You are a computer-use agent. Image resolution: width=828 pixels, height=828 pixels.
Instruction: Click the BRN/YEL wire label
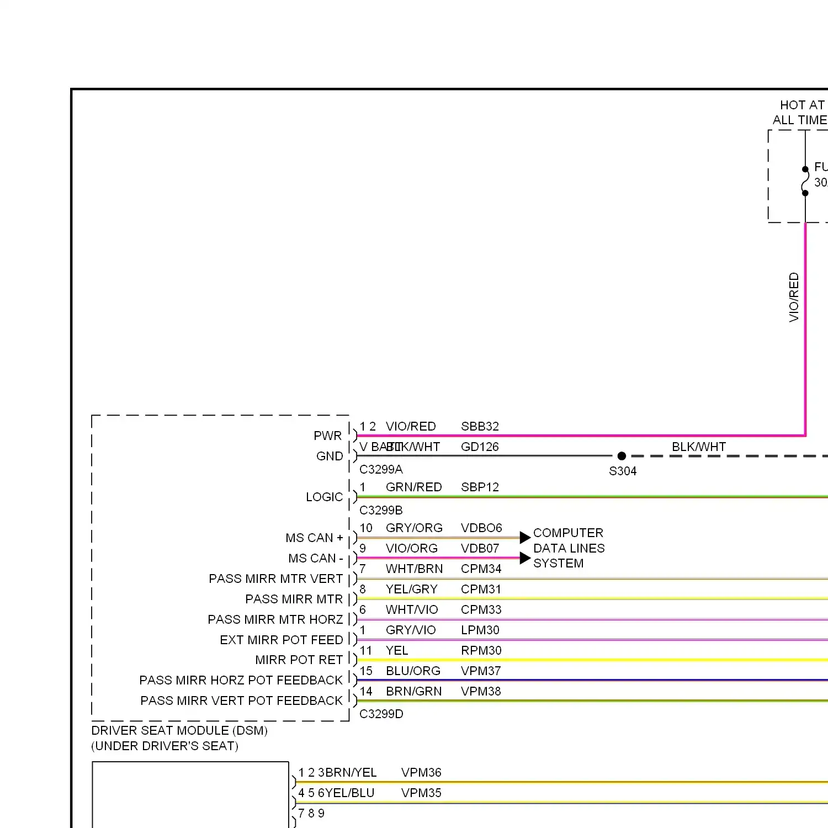351,772
